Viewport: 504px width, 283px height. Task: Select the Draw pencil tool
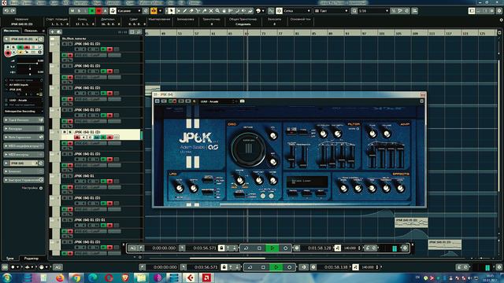(x=185, y=11)
